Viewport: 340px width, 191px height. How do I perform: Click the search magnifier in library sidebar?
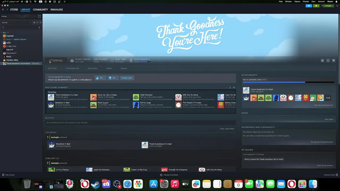click(3, 27)
